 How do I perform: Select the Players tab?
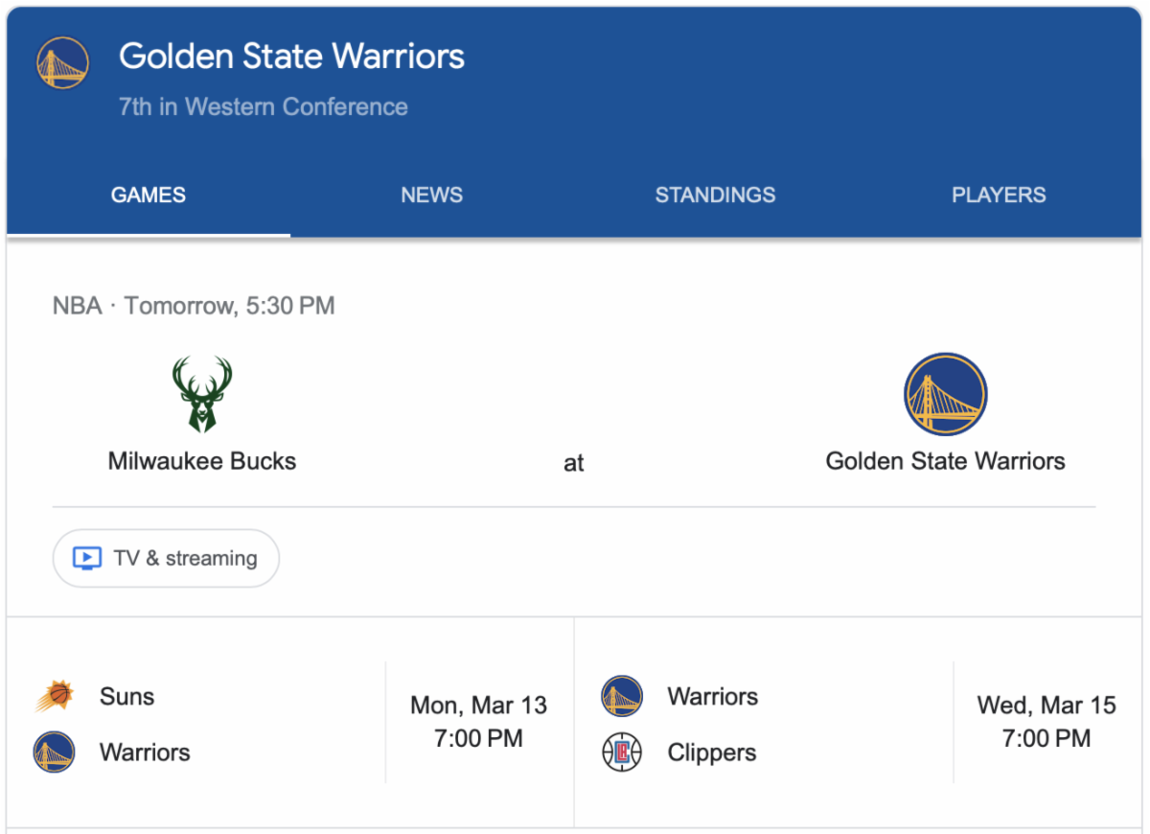(x=999, y=196)
